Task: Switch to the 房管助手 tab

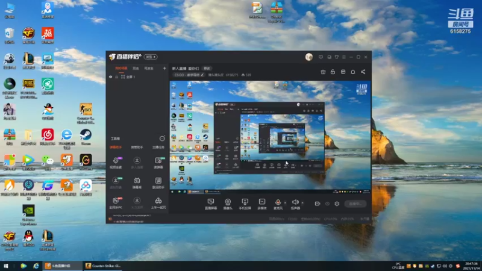Action: click(x=137, y=147)
